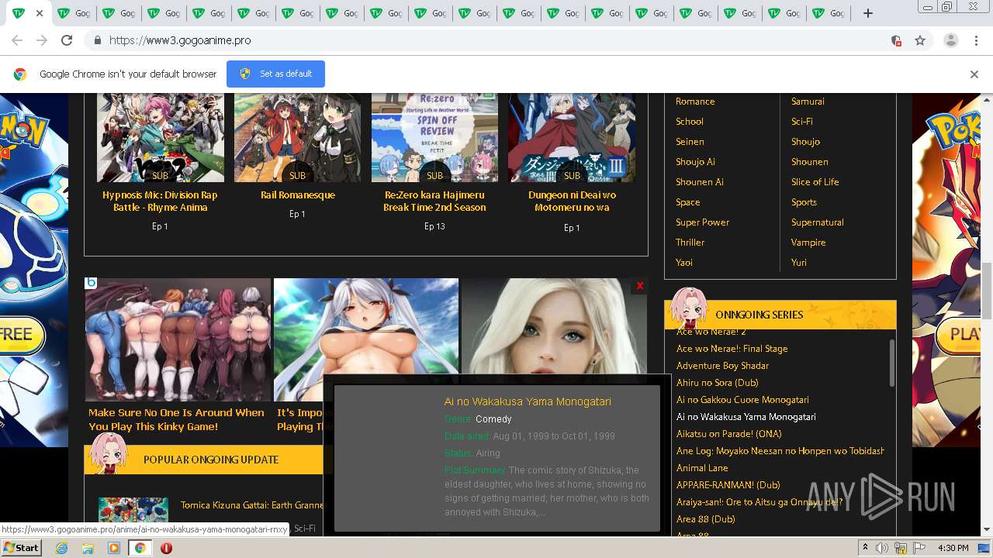This screenshot has width=993, height=558.
Task: Select the Shoujo genre
Action: coord(805,142)
